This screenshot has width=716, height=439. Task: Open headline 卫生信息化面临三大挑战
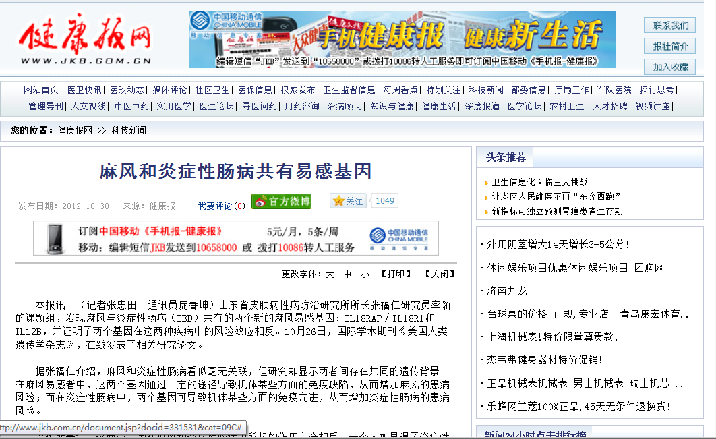539,182
